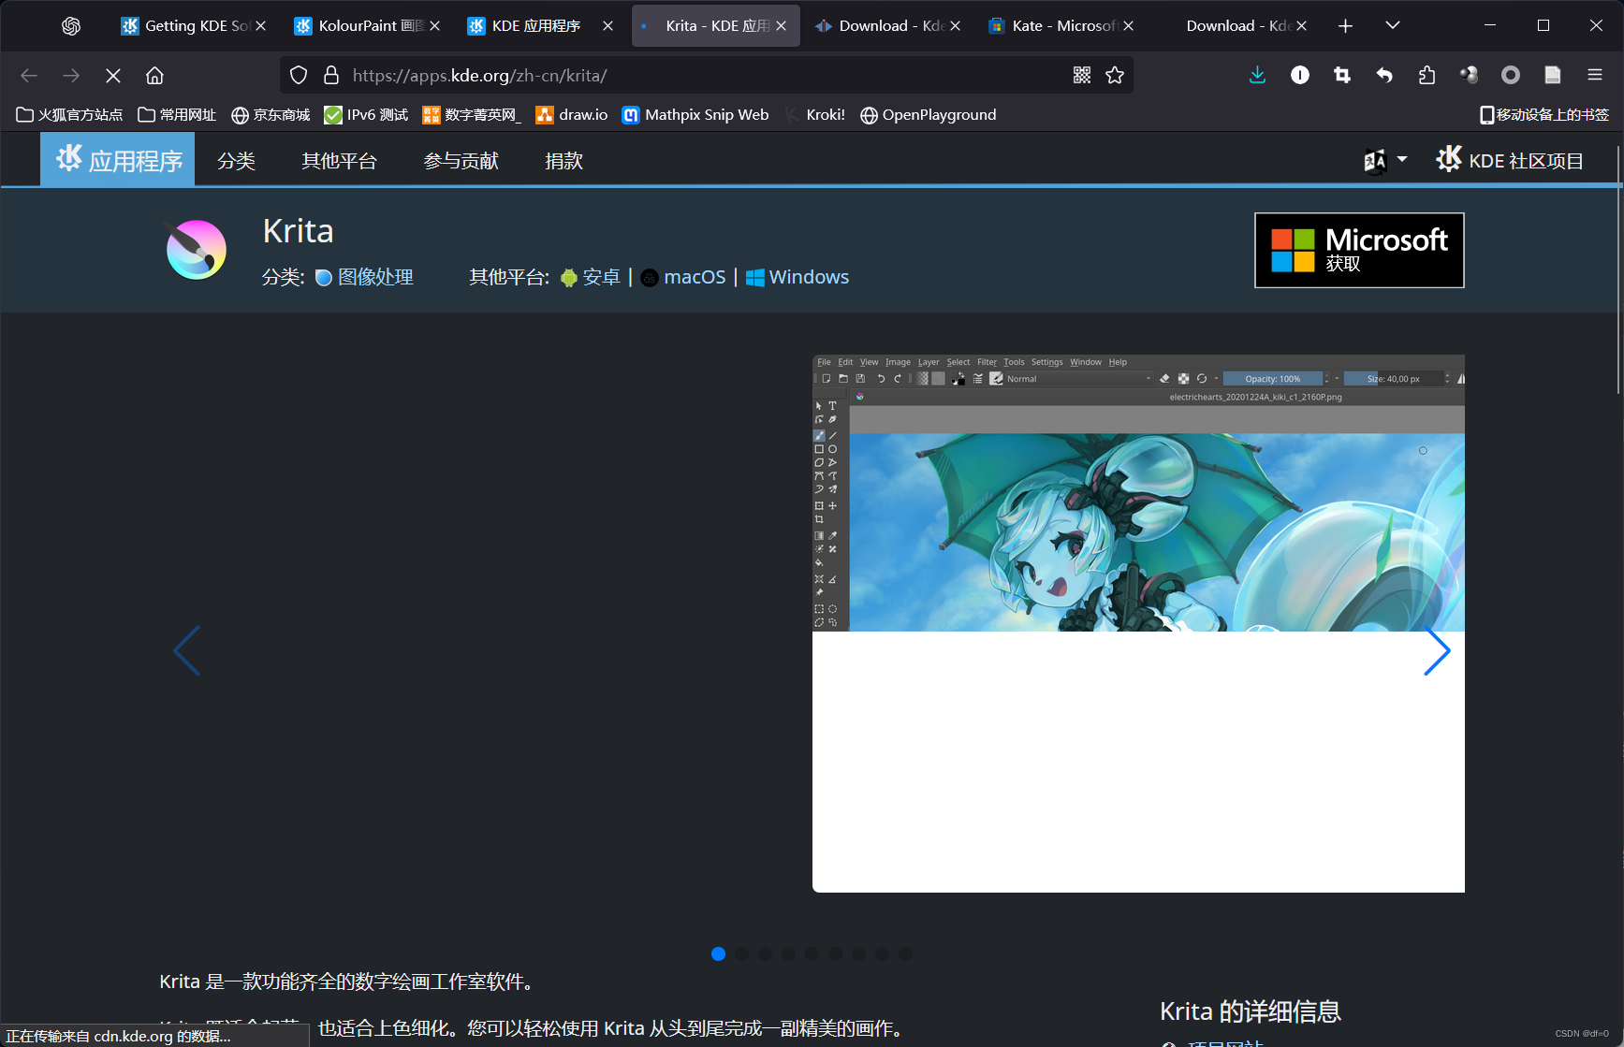Take a screenshot using the crop toolbar icon
This screenshot has width=1624, height=1047.
1342,75
